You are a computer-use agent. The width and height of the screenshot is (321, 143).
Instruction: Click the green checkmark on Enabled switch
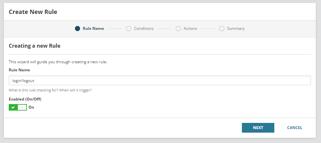(13, 107)
